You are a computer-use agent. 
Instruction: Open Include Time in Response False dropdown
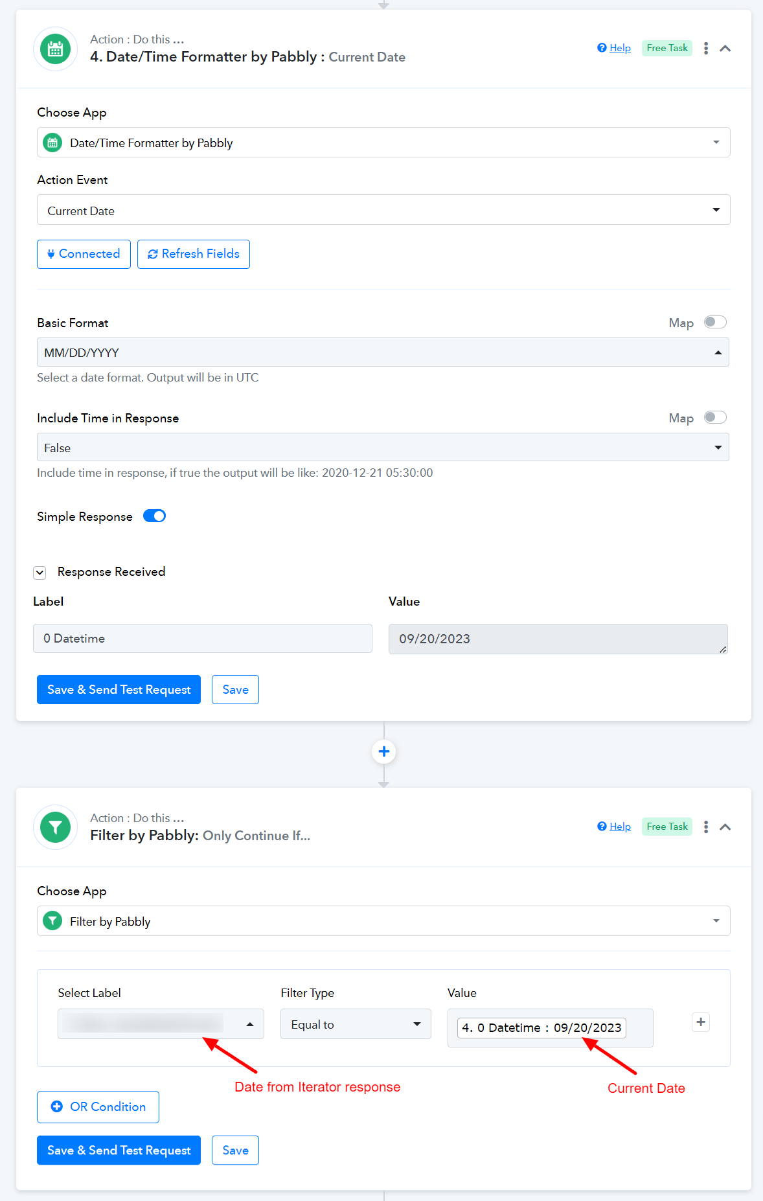pos(383,448)
